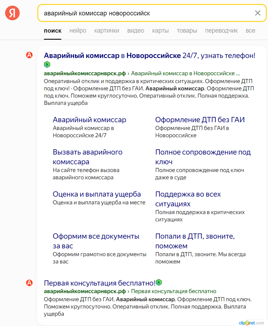Open result 'Аварийный комиссар в Новороссийске 24/7, узнать телефон!'
Screen dimensions: 268x326
point(150,56)
